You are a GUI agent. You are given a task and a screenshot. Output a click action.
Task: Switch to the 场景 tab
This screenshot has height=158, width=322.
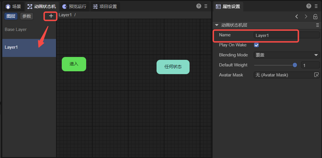(14, 6)
